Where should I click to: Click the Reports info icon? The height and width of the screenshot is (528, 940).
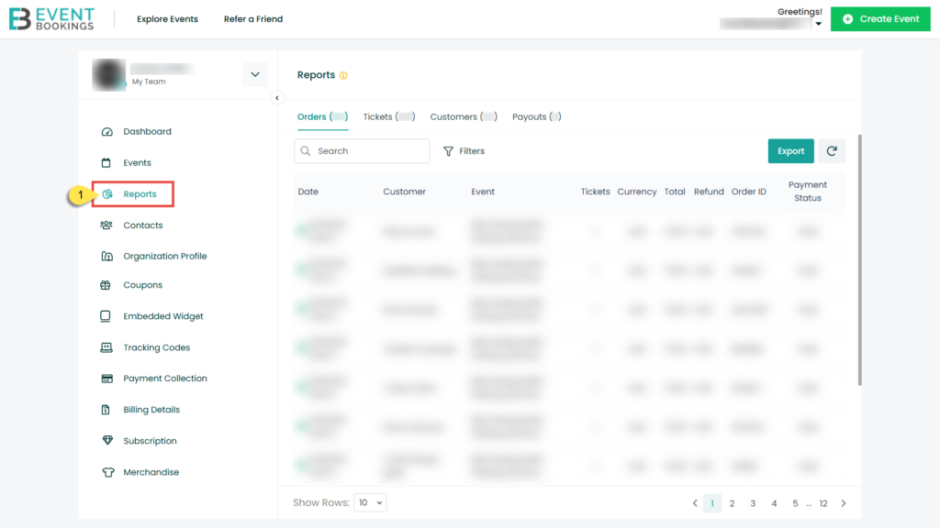[x=343, y=75]
